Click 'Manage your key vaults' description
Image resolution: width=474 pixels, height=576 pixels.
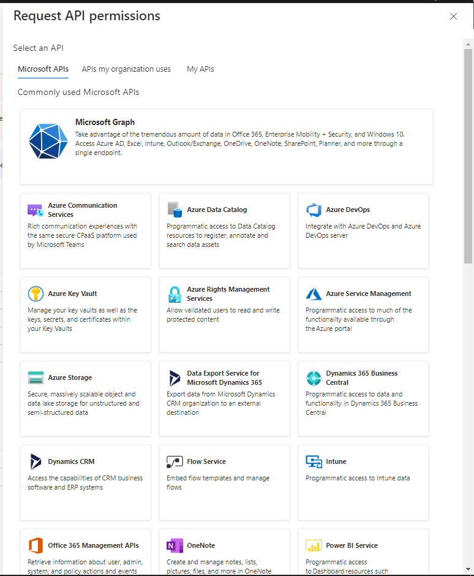coord(82,319)
